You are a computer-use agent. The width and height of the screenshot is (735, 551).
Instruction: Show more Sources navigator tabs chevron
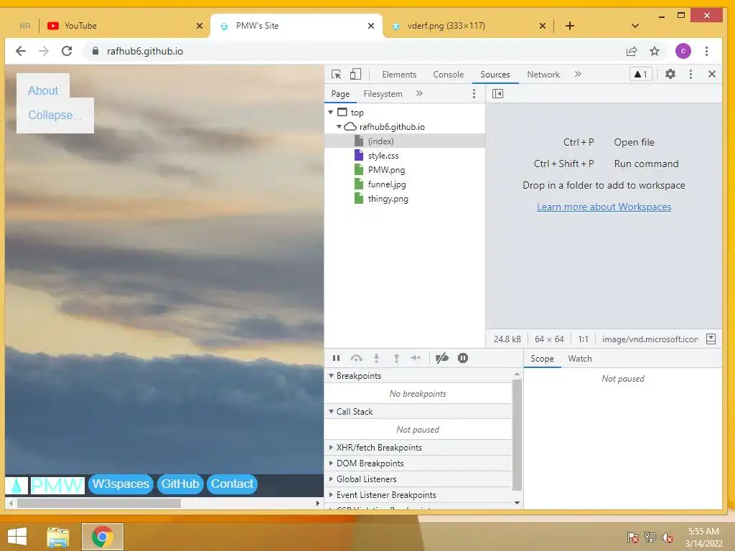[x=419, y=94]
